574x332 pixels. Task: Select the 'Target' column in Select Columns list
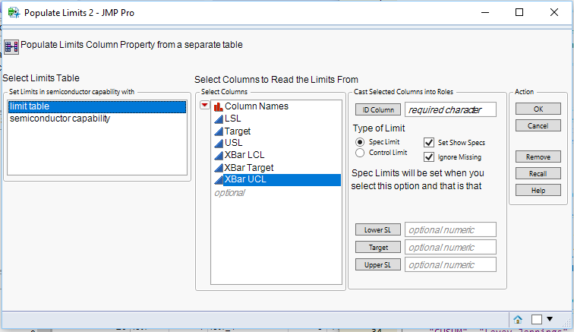[237, 131]
